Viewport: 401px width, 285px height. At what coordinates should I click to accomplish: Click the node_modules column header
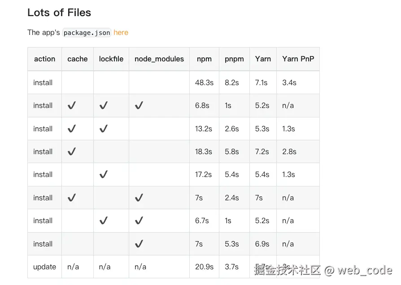[x=159, y=59]
